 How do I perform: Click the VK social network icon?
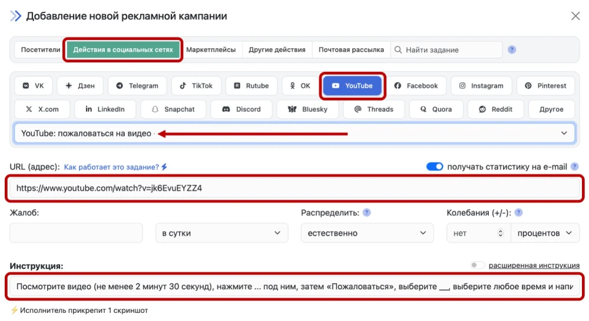coord(27,86)
